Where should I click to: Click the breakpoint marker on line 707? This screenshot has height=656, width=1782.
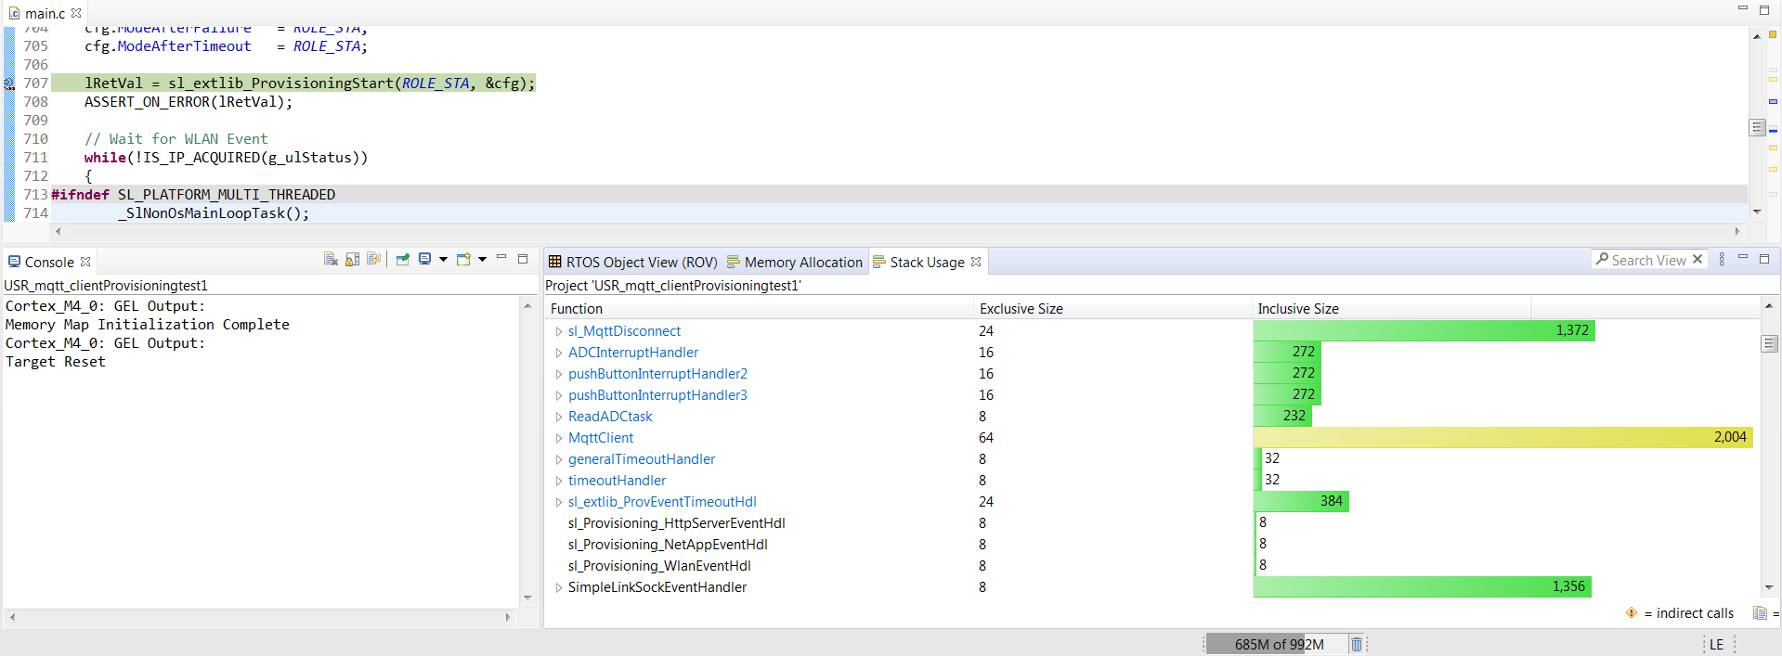point(9,84)
